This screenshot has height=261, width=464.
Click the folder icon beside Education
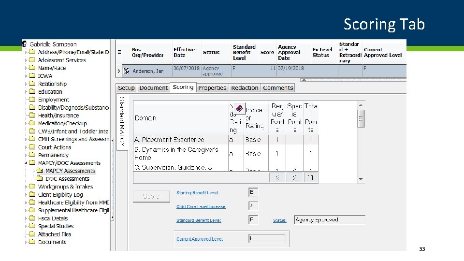tap(32, 91)
